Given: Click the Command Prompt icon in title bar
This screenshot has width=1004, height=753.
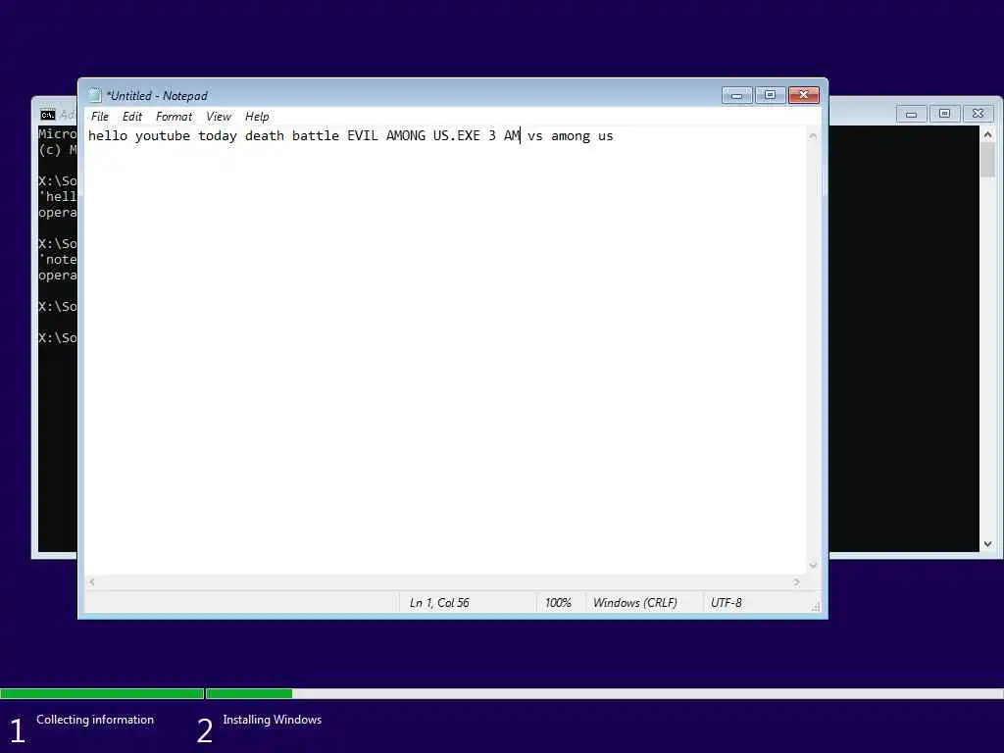Looking at the screenshot, I should pyautogui.click(x=47, y=115).
